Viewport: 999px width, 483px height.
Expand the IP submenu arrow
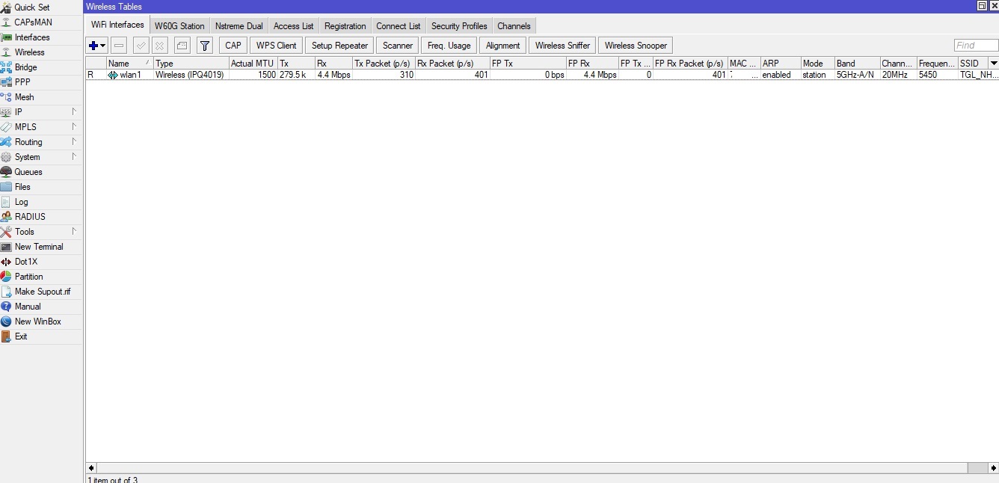pos(74,111)
